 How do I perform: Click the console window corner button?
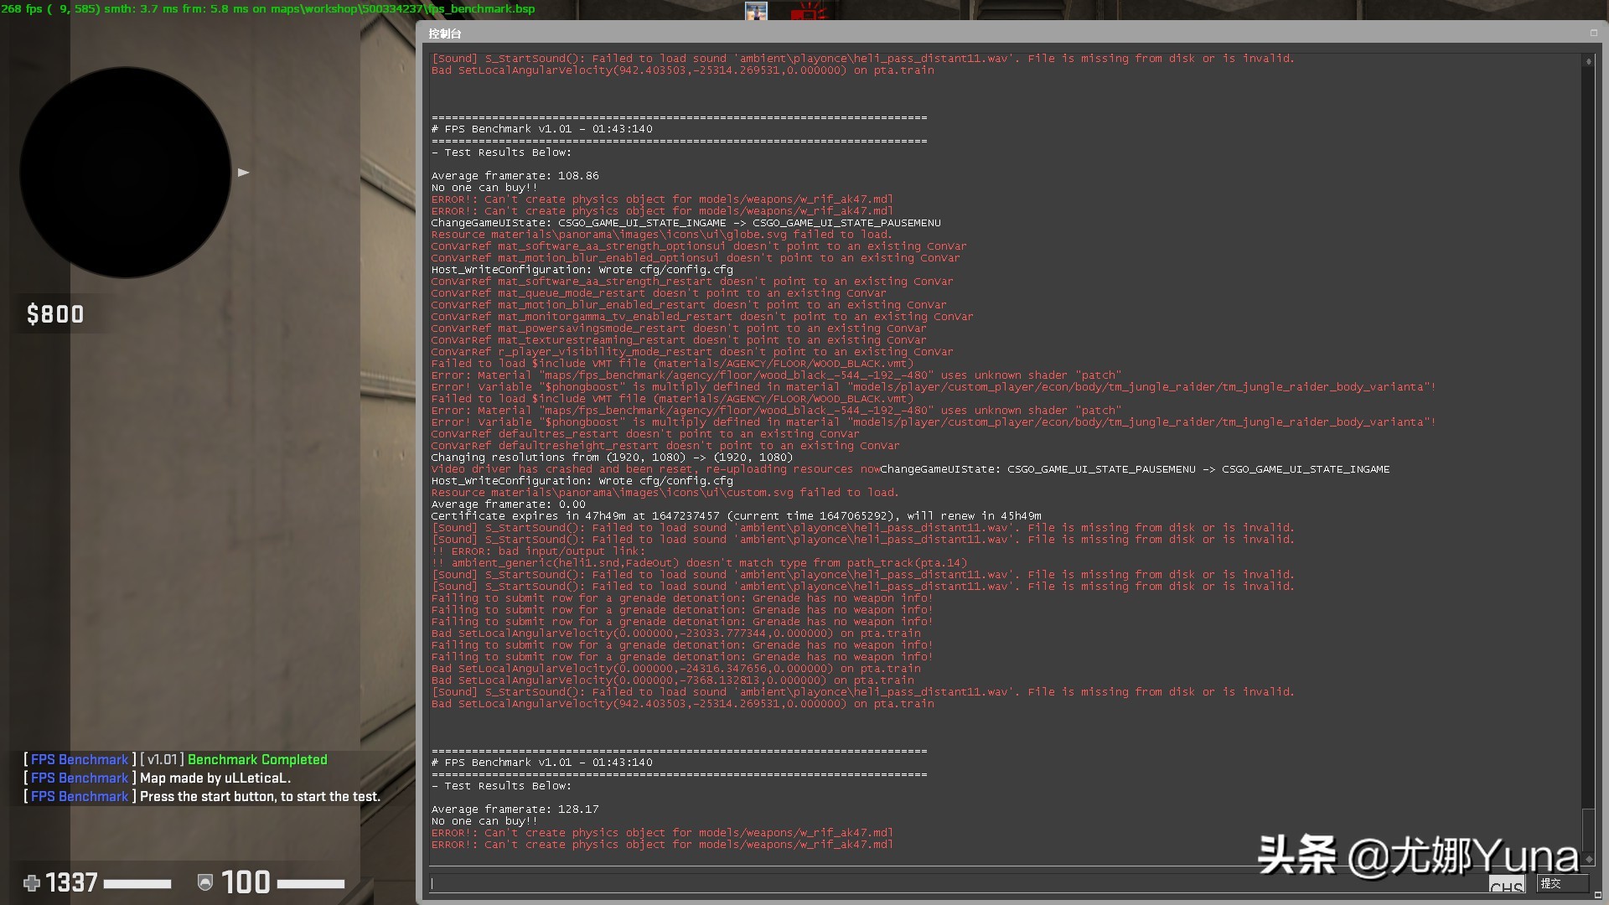click(1593, 34)
